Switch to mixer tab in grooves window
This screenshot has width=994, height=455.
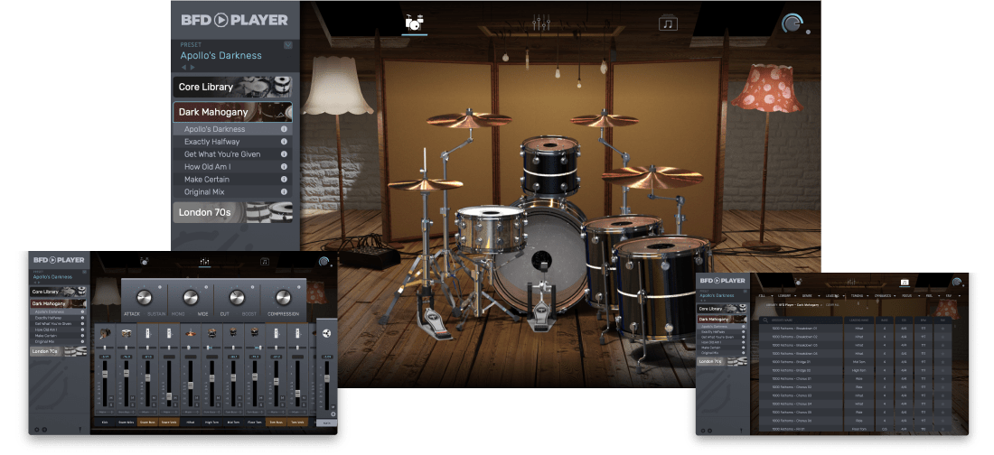(x=852, y=282)
